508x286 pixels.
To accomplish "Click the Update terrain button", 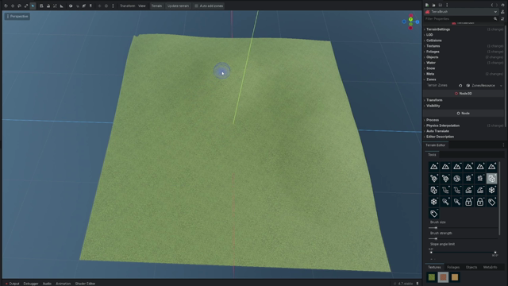I will pyautogui.click(x=178, y=6).
